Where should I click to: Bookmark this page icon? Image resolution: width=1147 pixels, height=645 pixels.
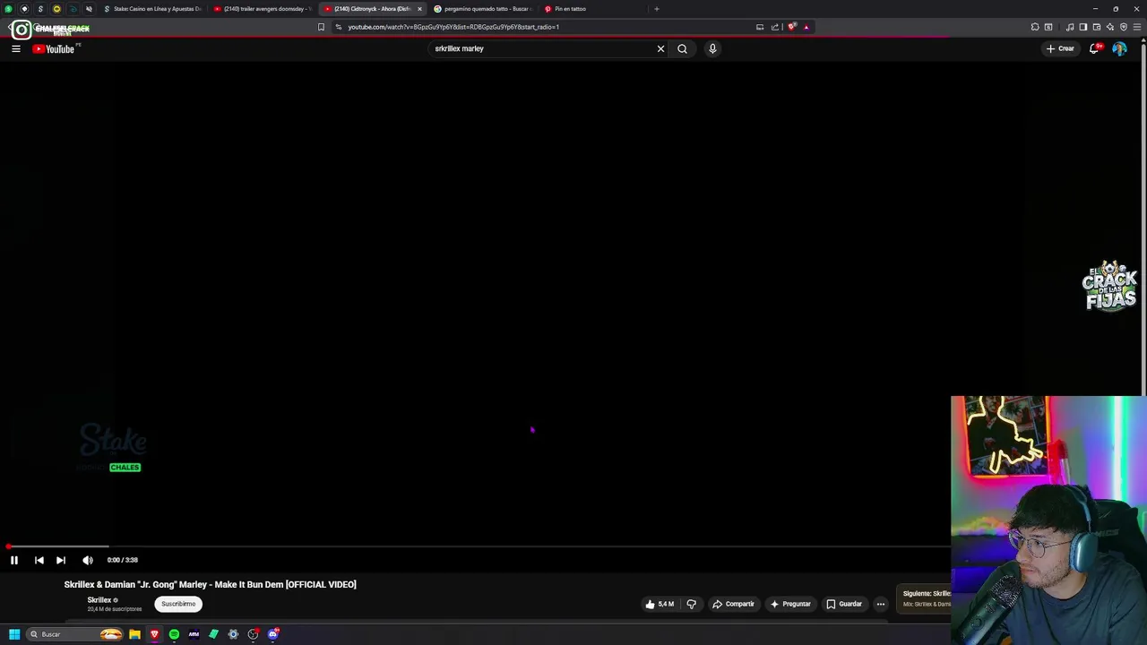point(321,27)
